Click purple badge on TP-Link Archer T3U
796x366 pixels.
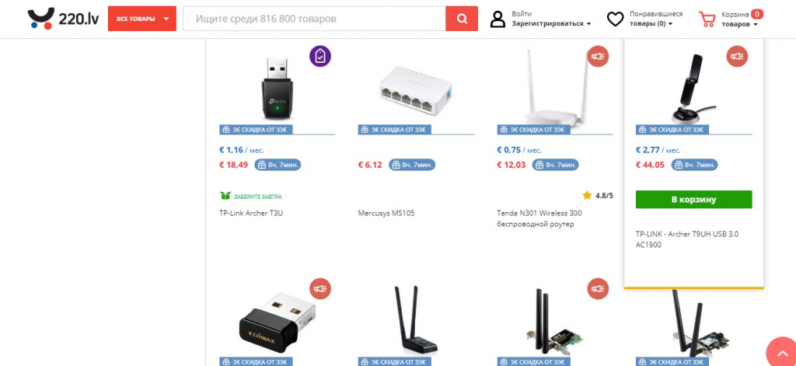click(x=320, y=56)
